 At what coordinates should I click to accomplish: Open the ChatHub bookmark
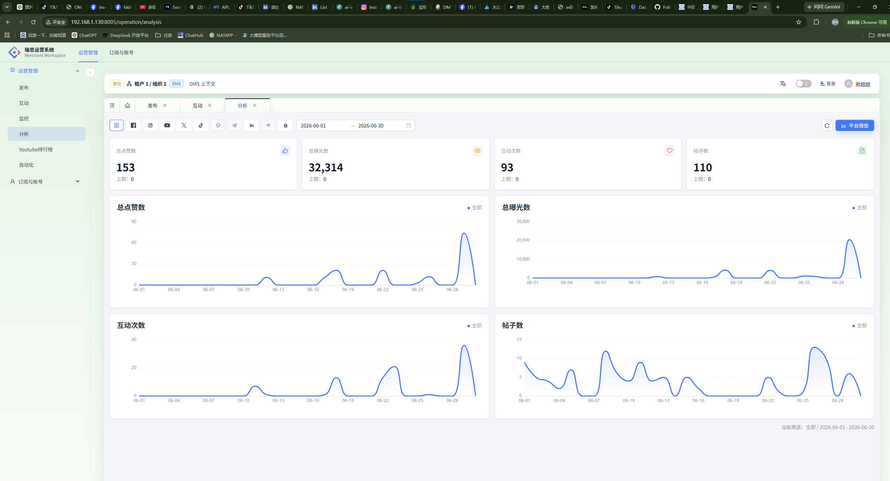point(190,35)
